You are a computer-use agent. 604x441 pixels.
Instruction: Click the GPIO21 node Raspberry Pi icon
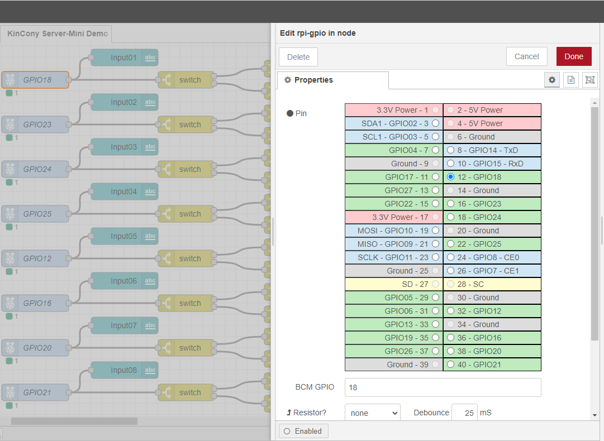click(10, 392)
